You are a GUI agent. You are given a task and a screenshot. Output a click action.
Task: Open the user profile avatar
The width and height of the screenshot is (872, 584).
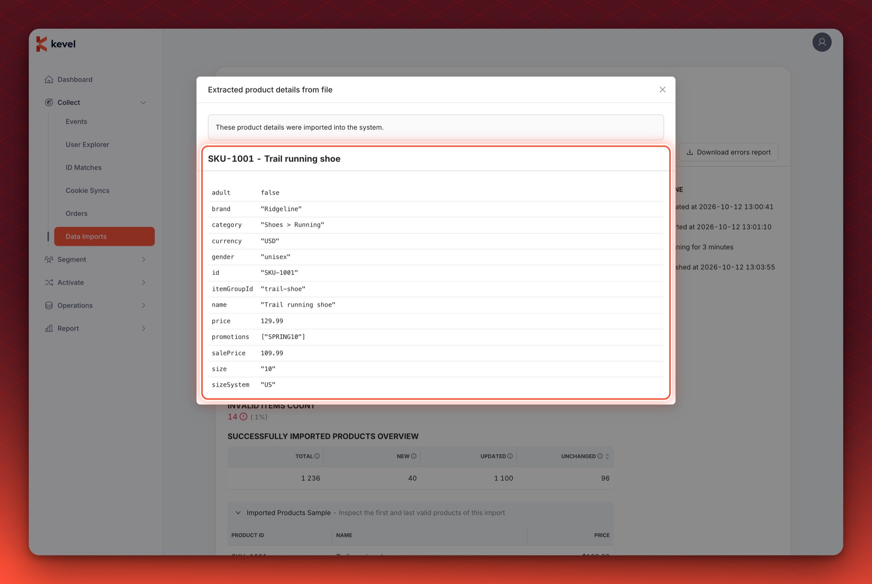(x=822, y=42)
